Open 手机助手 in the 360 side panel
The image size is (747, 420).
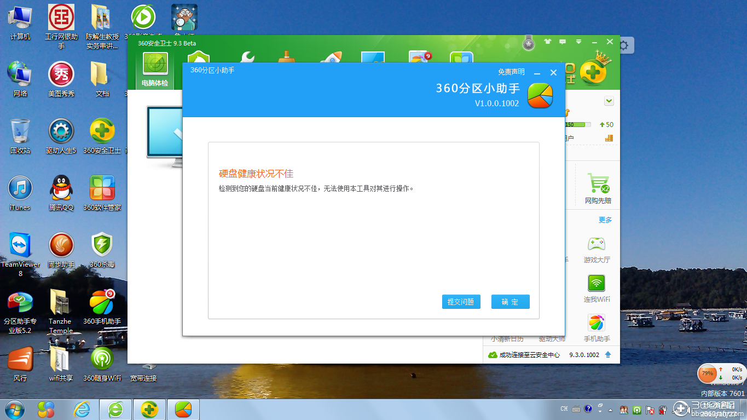pyautogui.click(x=597, y=329)
